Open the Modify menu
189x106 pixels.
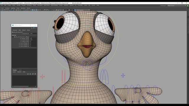pyautogui.click(x=18, y=5)
